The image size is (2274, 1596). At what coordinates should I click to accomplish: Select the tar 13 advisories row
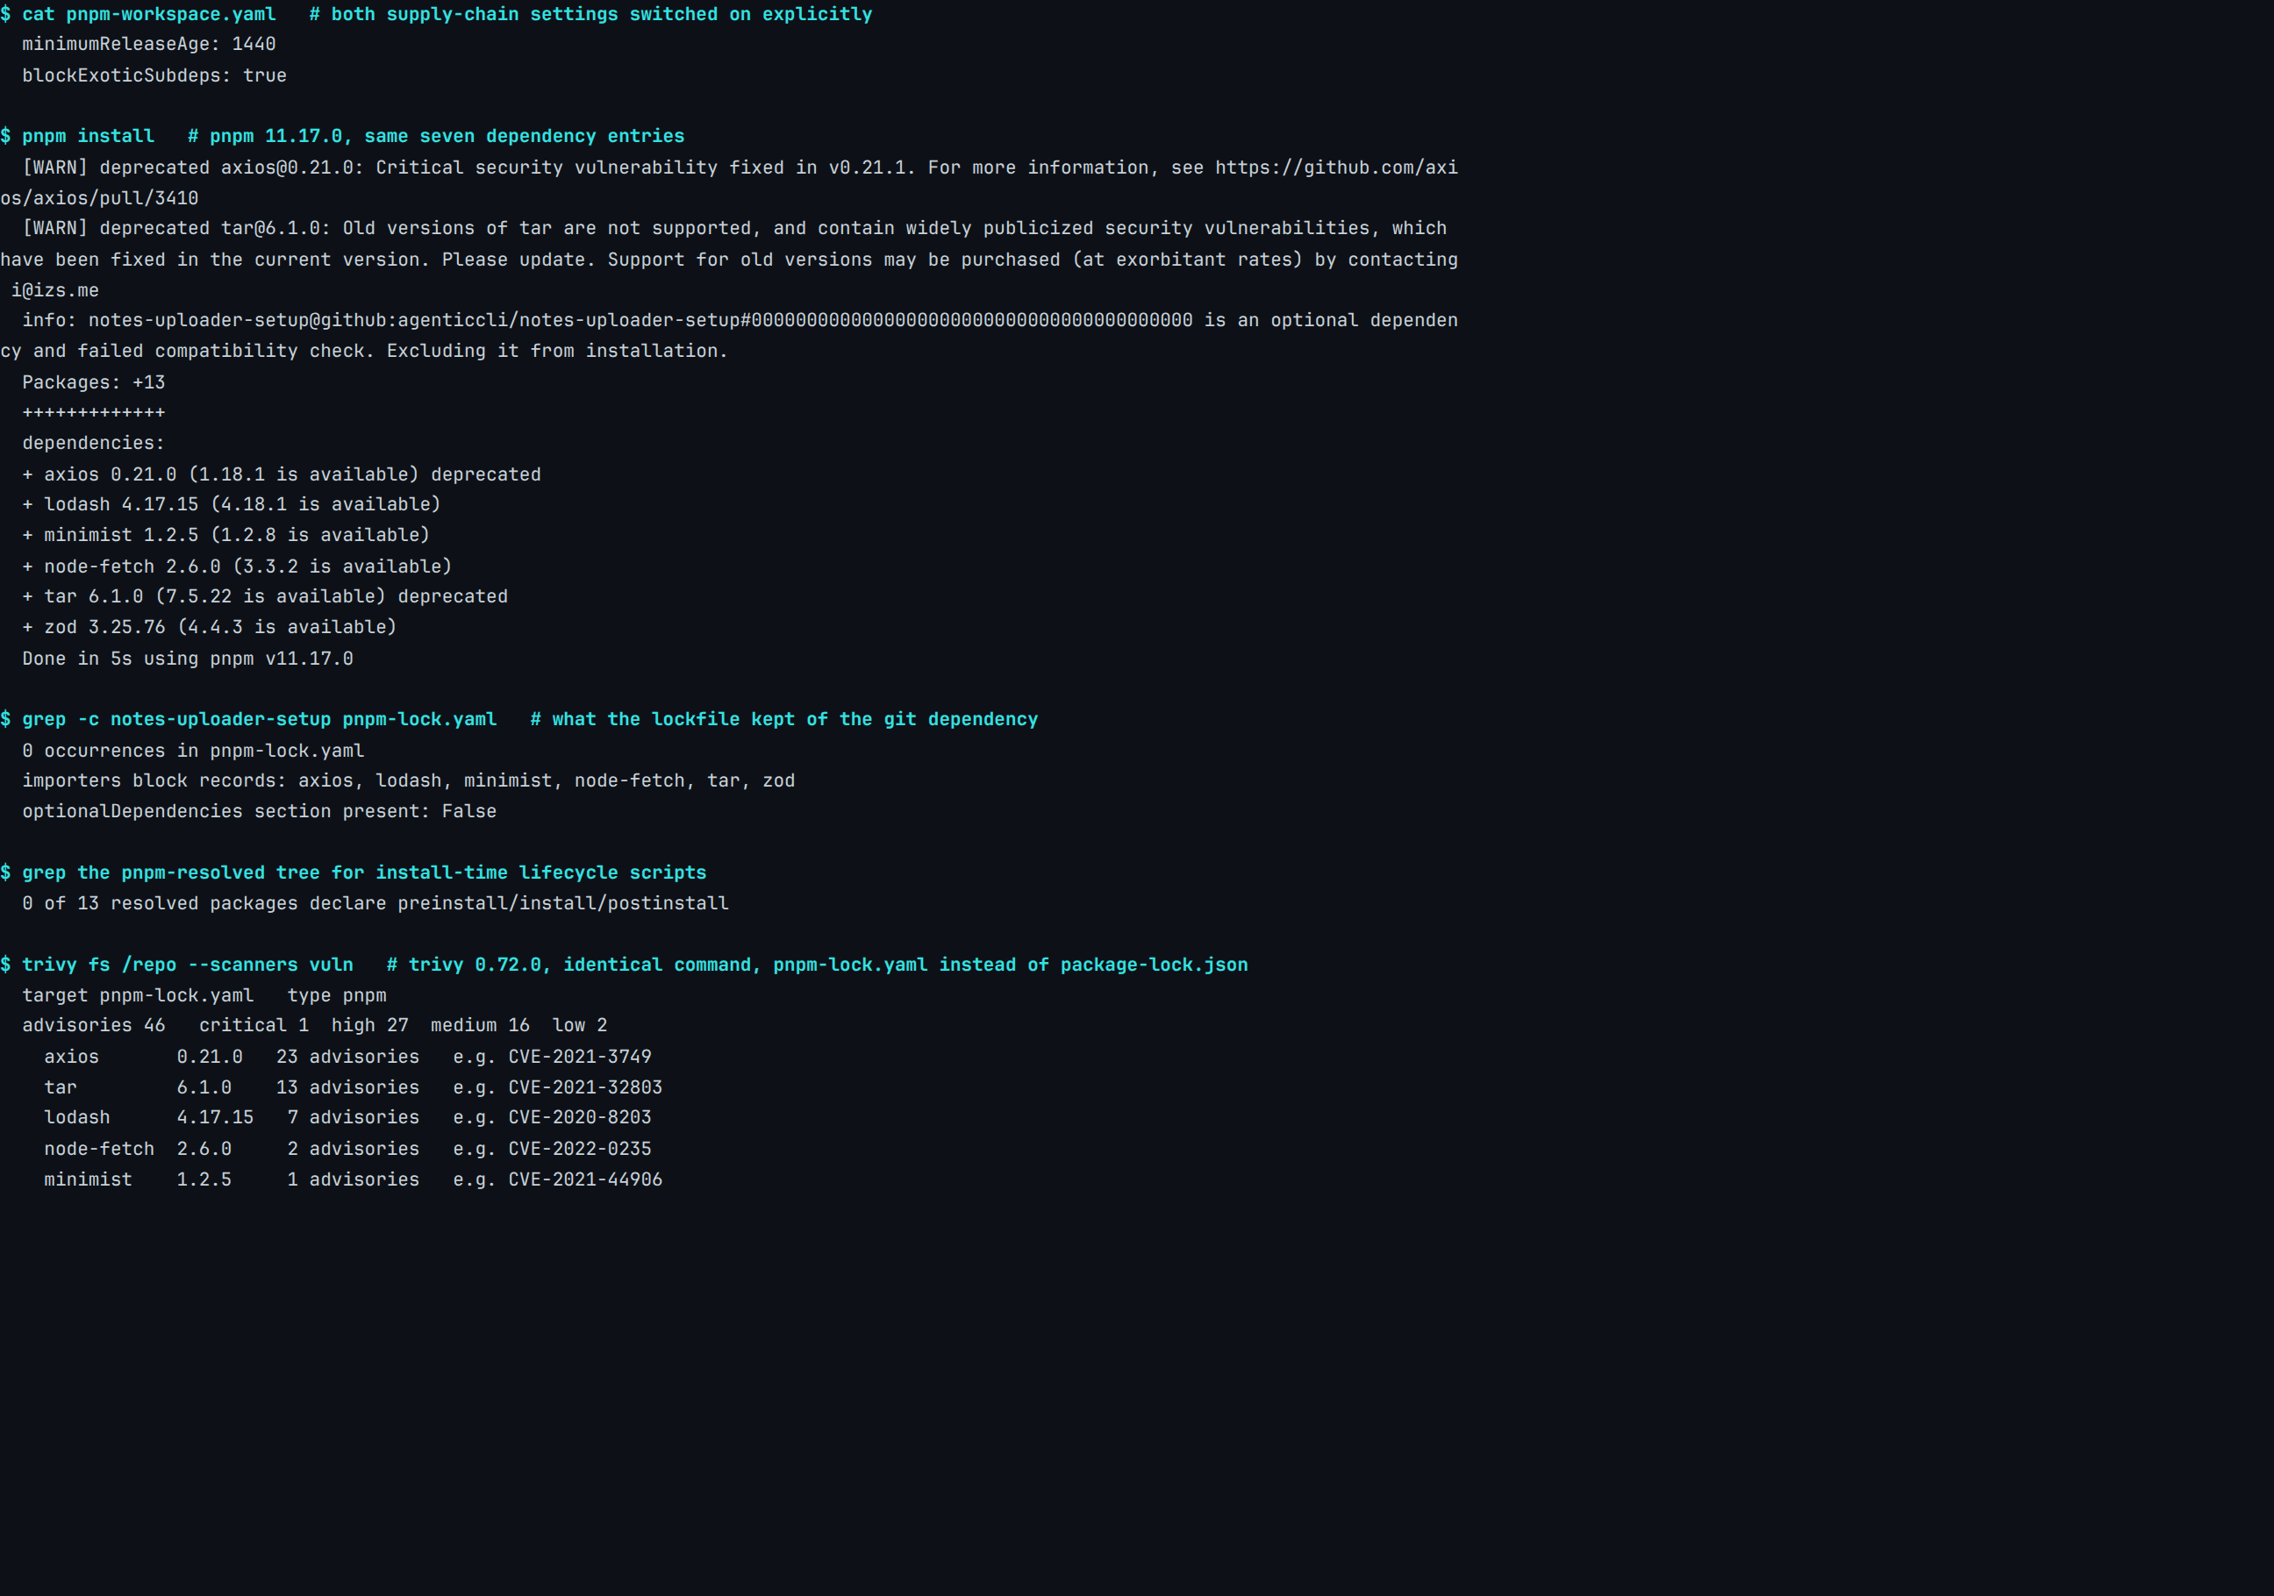[354, 1087]
